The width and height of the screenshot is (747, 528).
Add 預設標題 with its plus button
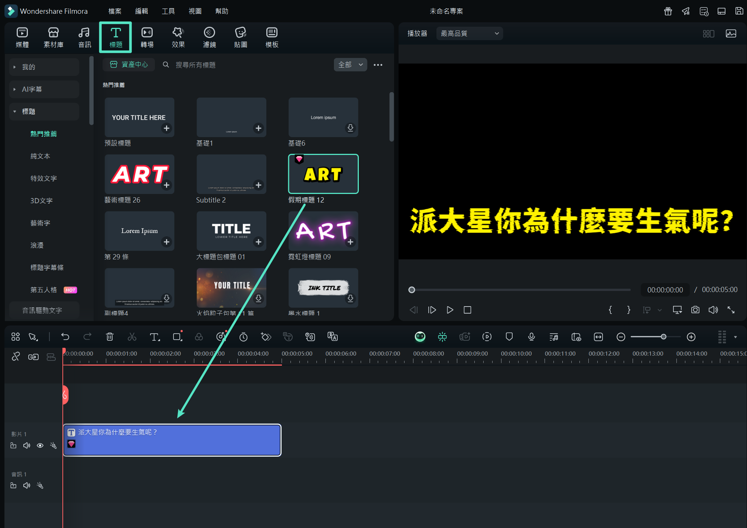(166, 128)
